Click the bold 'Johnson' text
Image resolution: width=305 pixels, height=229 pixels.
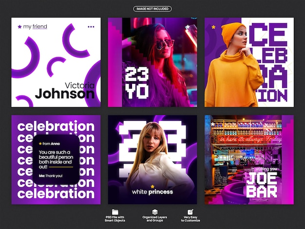click(65, 94)
